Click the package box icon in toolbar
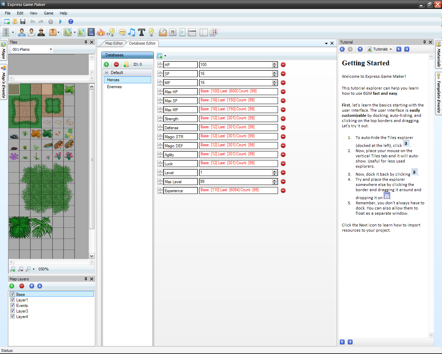Viewport: 442px width, 354px height. (52, 32)
